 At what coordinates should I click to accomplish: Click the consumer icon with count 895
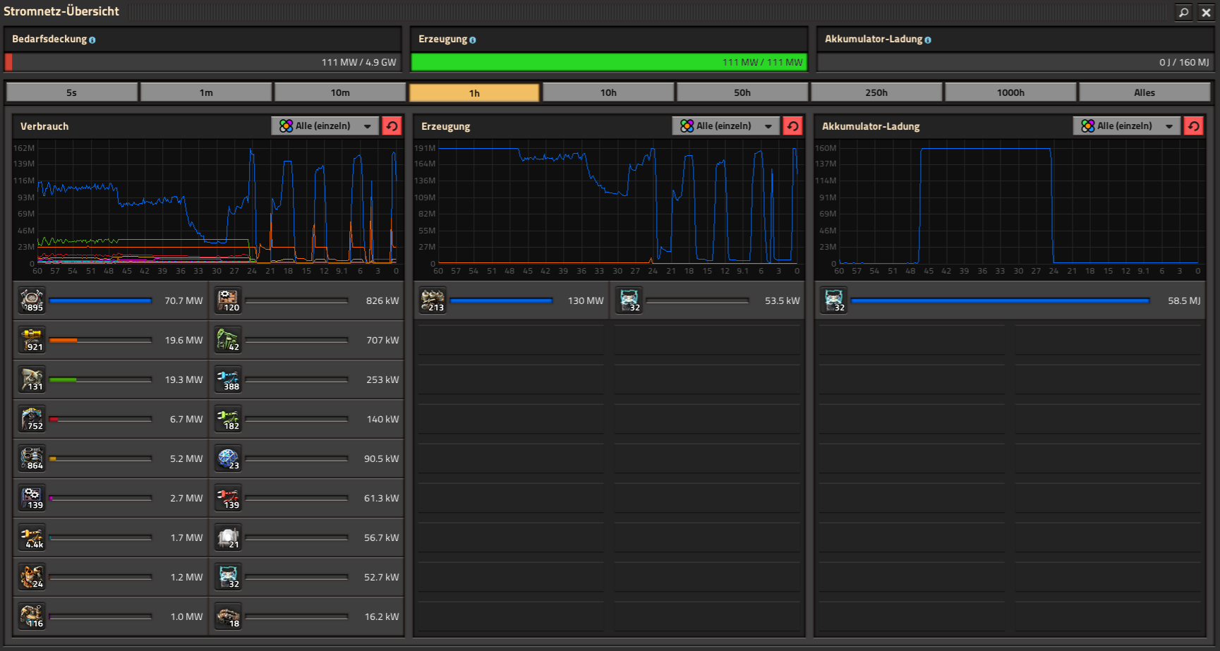pos(32,300)
